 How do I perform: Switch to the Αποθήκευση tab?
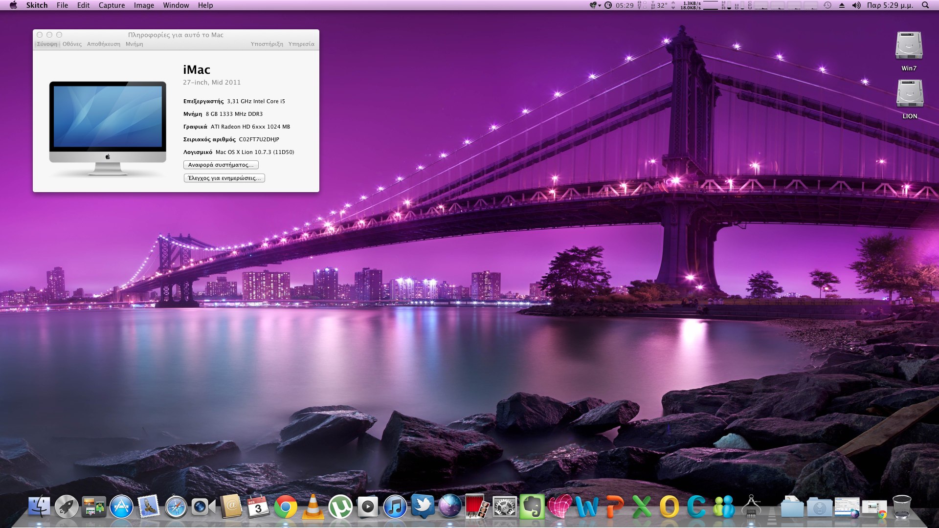[104, 44]
